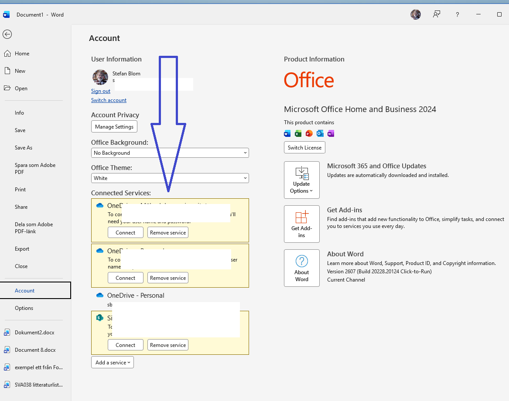Viewport: 509px width, 401px height.
Task: Click the OneDrive - Personal entry
Action: [x=136, y=296]
